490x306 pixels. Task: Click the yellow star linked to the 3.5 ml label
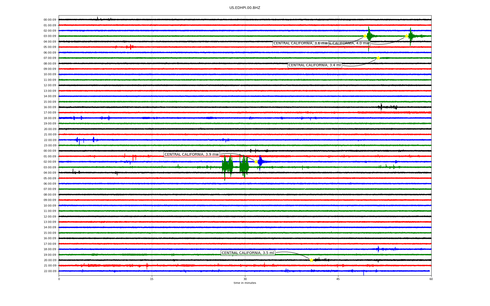pyautogui.click(x=311, y=260)
